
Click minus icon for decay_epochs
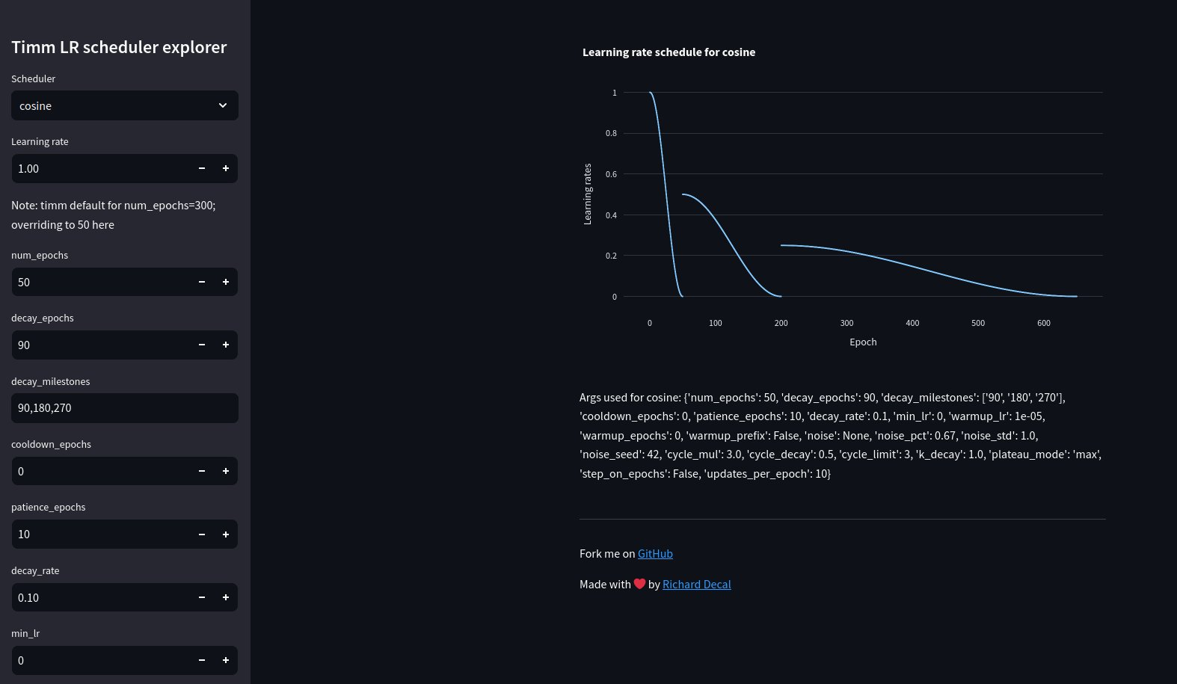[202, 345]
